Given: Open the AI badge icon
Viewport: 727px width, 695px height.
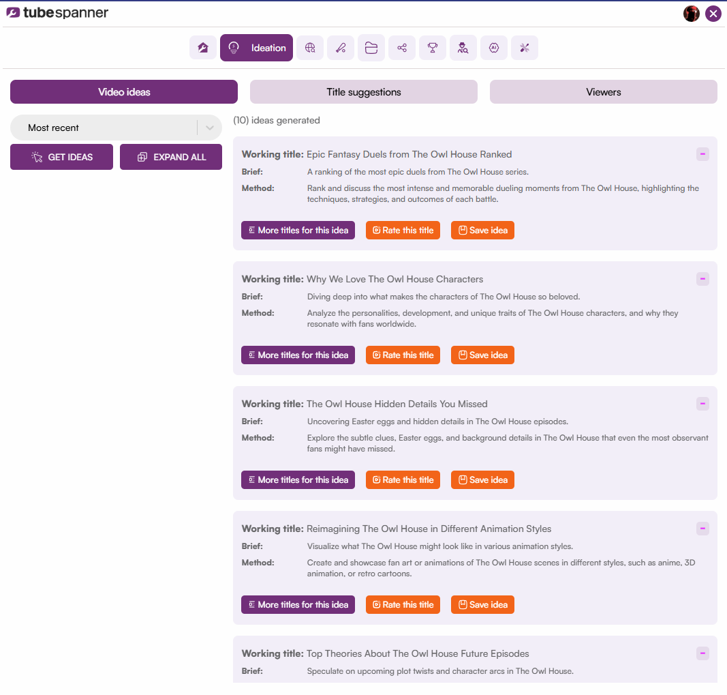Looking at the screenshot, I should point(494,48).
